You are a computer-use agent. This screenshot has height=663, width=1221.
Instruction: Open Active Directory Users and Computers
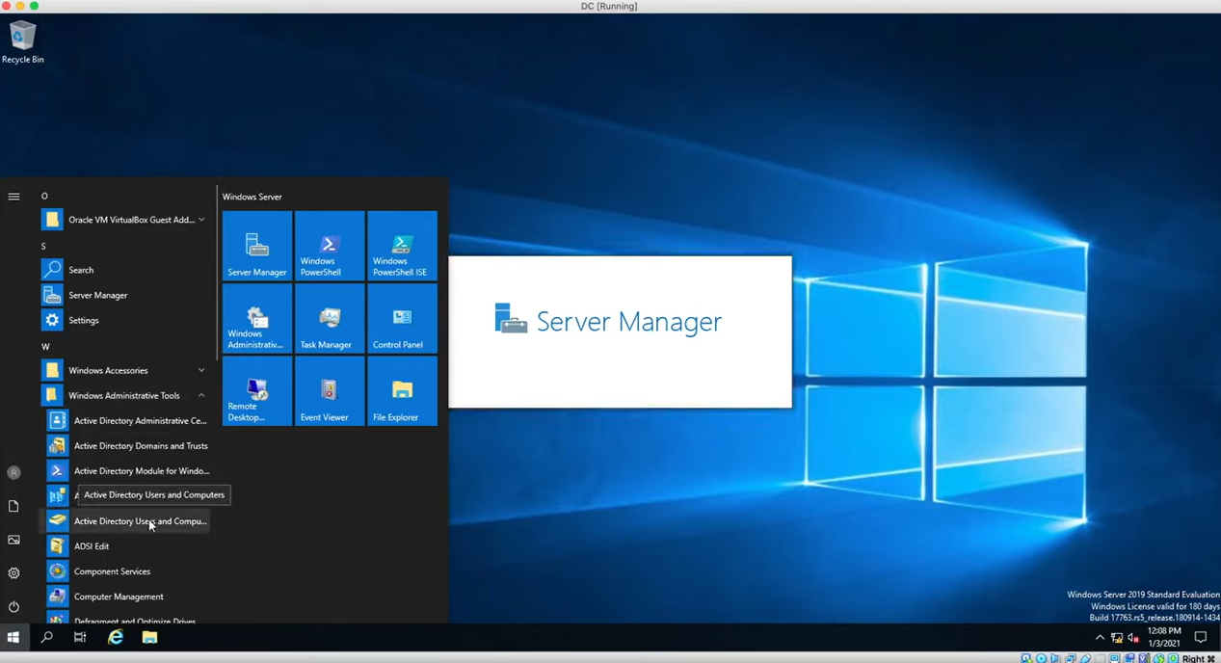(x=127, y=520)
